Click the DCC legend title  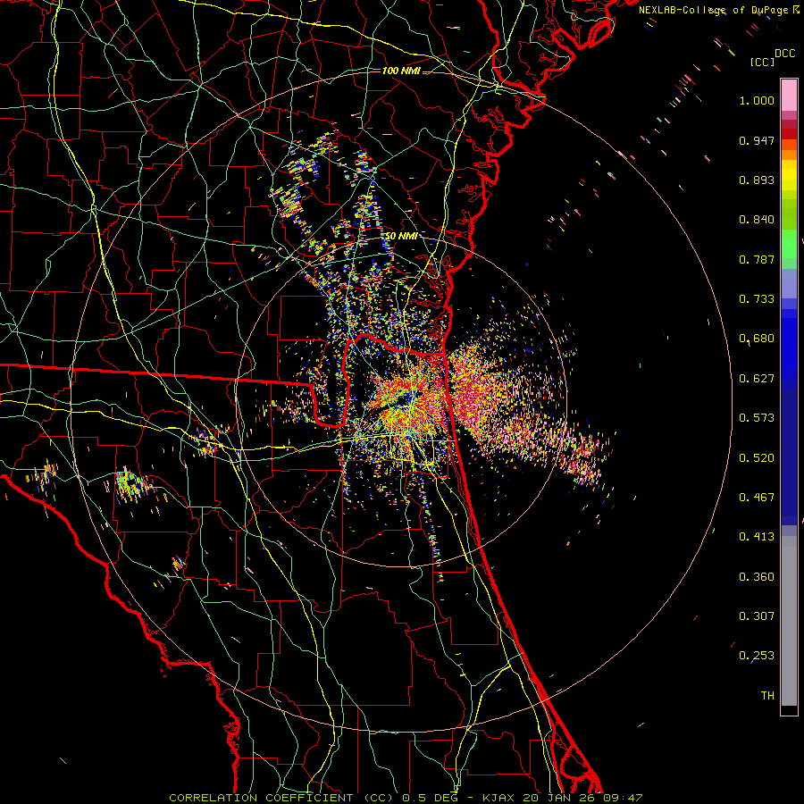click(x=784, y=54)
